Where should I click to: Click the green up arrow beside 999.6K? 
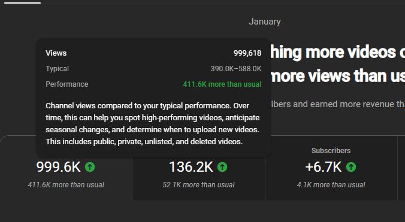[x=90, y=167]
